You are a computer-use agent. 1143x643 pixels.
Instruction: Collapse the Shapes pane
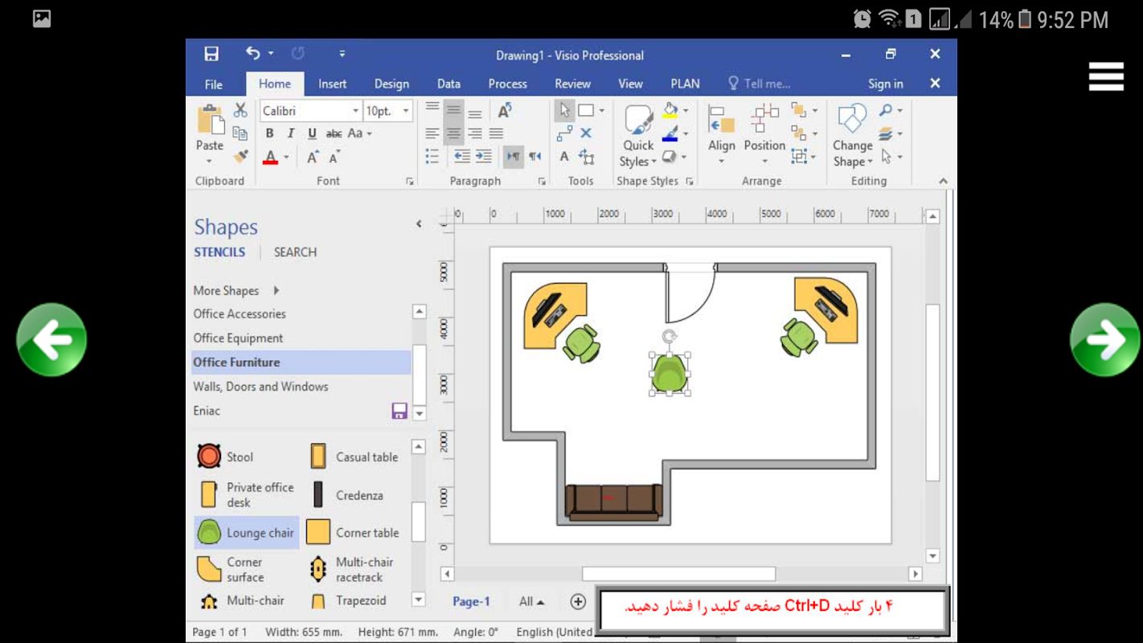coord(419,224)
